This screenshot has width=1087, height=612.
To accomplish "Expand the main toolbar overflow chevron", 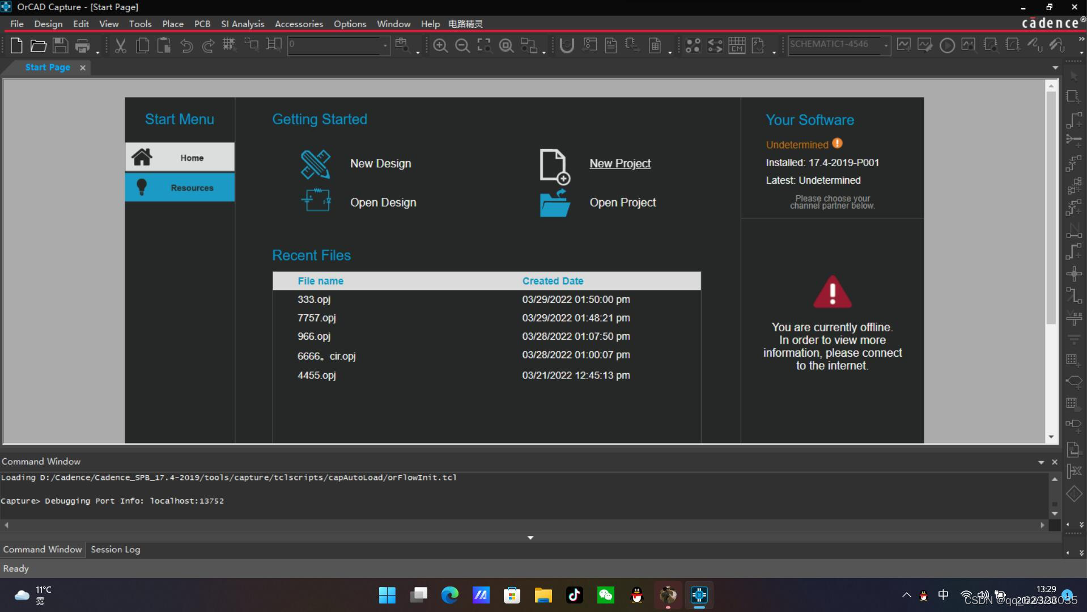I will coord(1081,39).
